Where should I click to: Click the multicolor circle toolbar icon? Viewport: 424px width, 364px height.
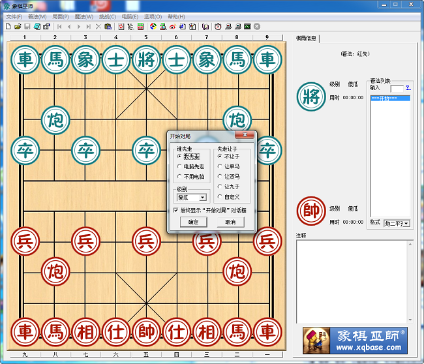(x=153, y=27)
